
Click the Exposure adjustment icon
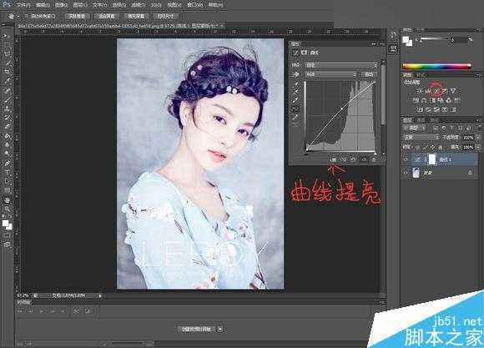click(444, 90)
